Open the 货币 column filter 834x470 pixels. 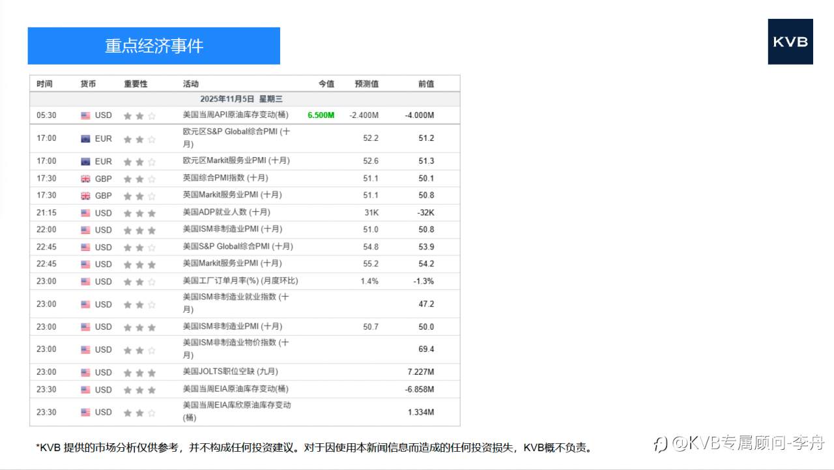click(x=88, y=83)
